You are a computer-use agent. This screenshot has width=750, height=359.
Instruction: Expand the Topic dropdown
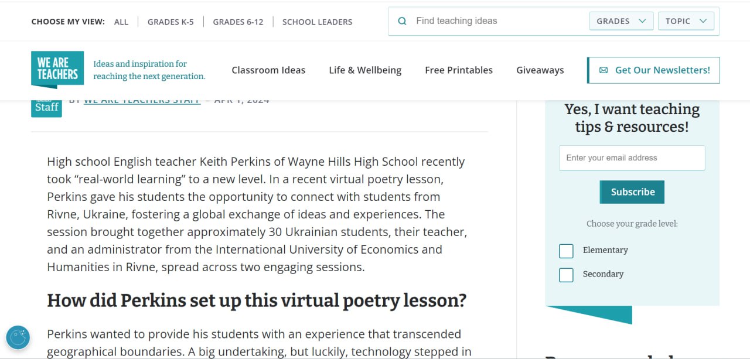[686, 21]
